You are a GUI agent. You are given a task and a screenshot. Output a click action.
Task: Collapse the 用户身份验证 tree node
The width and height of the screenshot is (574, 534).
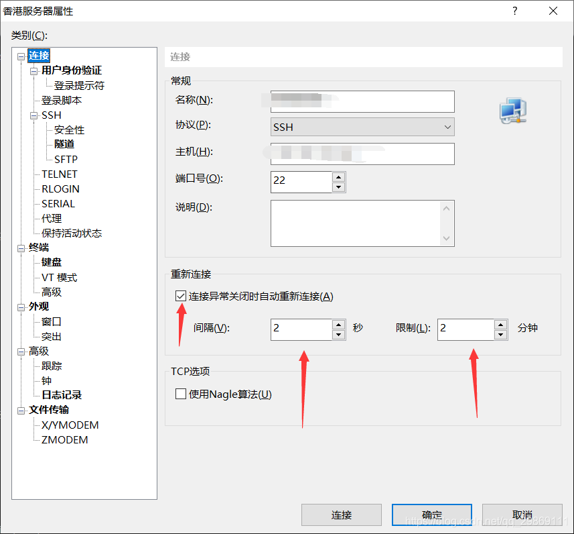tap(34, 71)
